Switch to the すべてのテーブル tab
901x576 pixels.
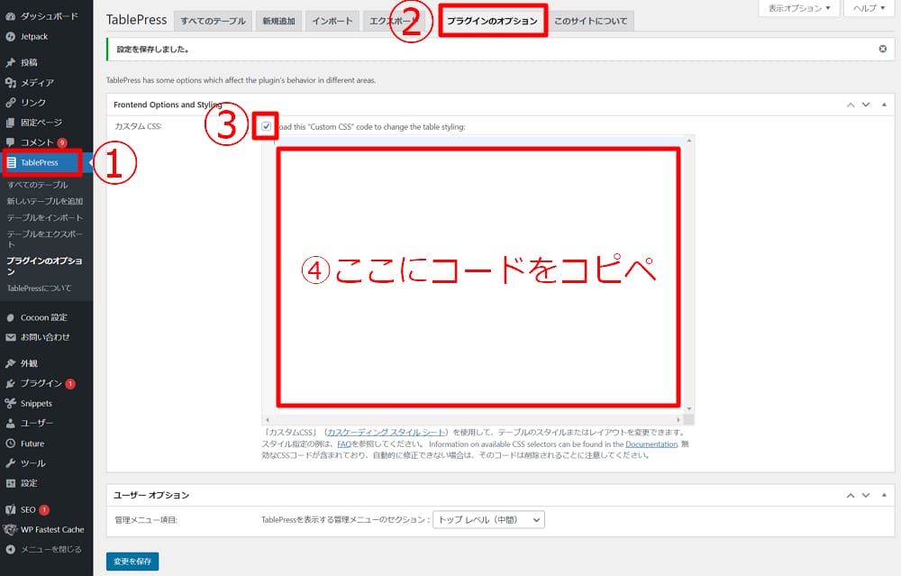pos(214,20)
